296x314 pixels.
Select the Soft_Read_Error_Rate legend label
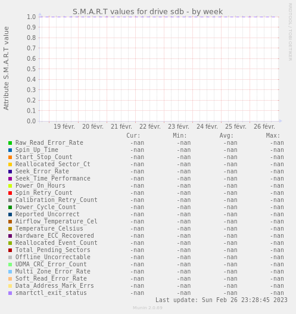[51, 279]
